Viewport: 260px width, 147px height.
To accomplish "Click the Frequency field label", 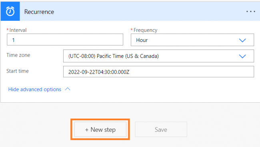I will coord(146,30).
